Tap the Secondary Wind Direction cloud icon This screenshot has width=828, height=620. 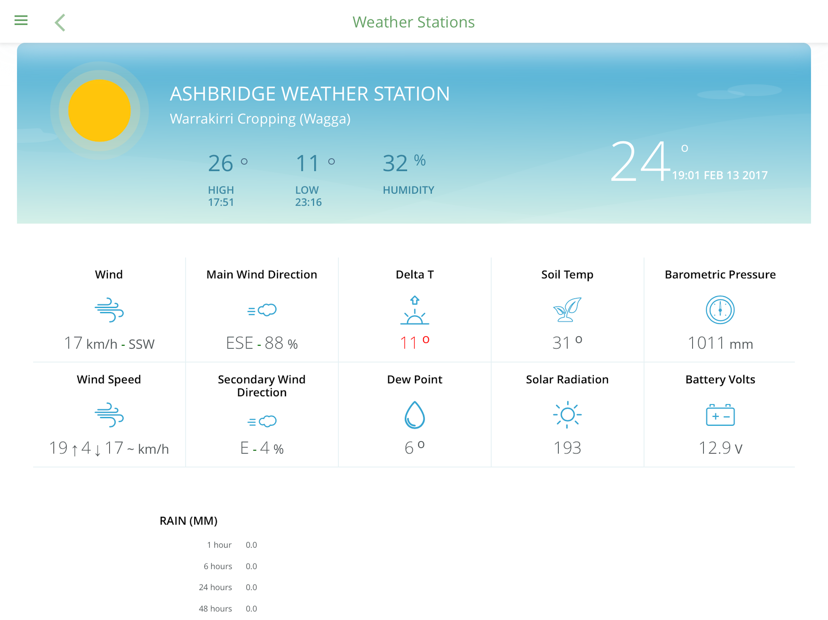click(262, 421)
